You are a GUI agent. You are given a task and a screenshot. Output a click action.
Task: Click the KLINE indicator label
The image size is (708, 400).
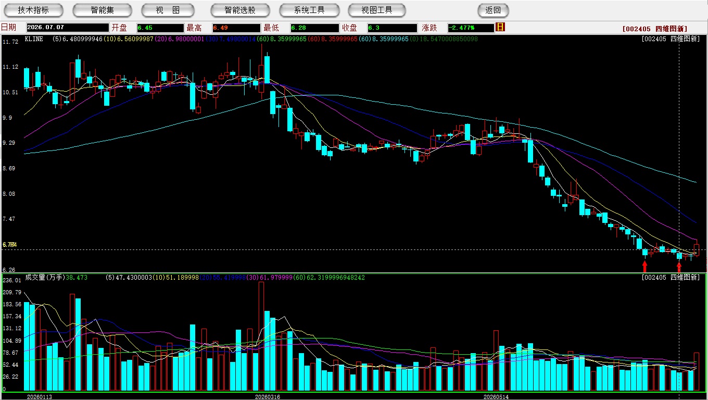[34, 39]
